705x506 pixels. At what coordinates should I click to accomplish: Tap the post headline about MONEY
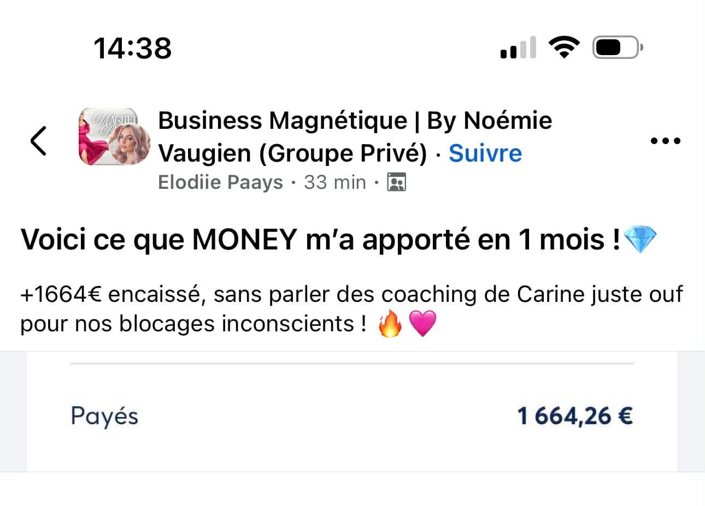pos(320,240)
